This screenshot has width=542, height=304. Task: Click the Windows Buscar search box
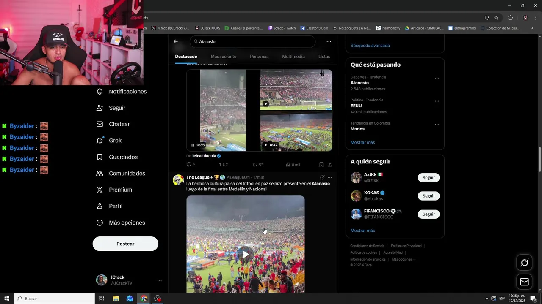pos(54,299)
